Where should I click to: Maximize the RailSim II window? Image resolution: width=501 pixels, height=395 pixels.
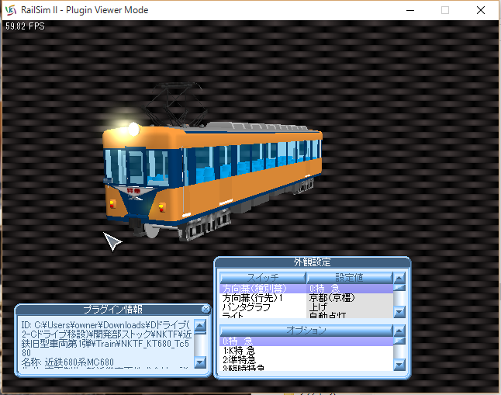coord(445,10)
